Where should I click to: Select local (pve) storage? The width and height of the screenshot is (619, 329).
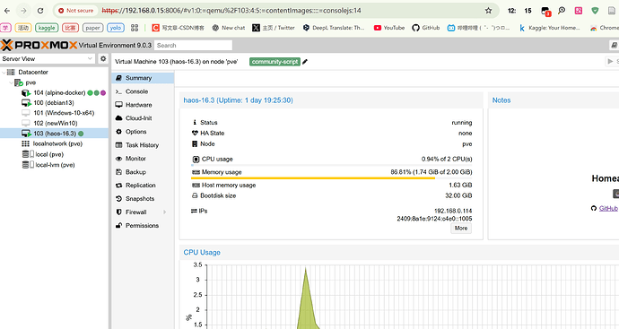(x=49, y=154)
